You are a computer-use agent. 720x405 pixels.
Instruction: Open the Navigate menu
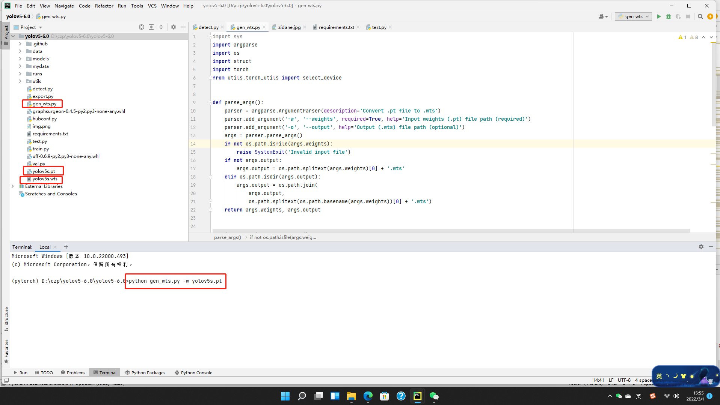pos(64,6)
